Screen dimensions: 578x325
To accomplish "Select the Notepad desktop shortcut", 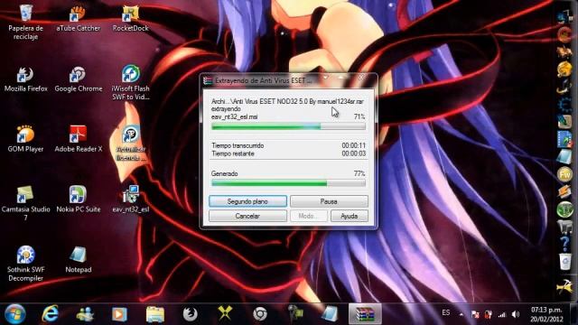I will tap(79, 260).
